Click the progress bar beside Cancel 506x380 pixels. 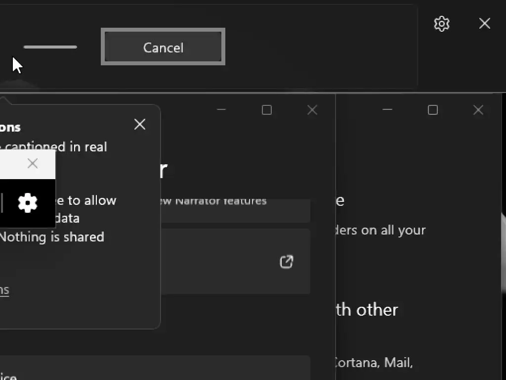50,47
